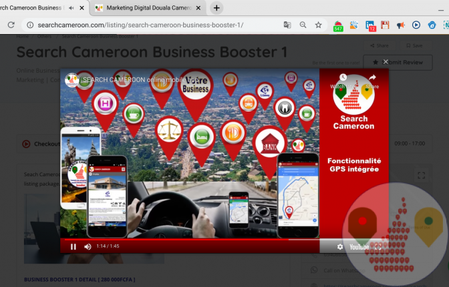Viewport: 449px width, 287px height.
Task: Close the Marketing Digital Douala tab
Action: [198, 8]
